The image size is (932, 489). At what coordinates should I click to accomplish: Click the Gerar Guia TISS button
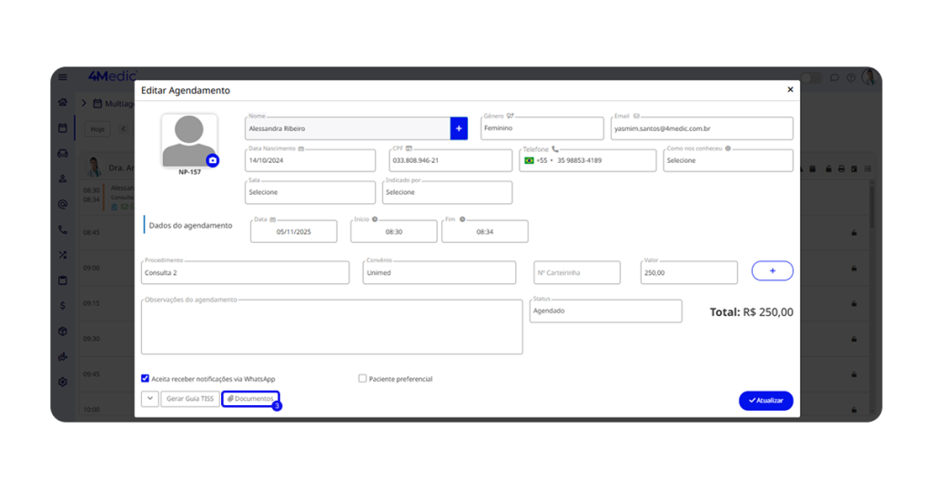(189, 399)
